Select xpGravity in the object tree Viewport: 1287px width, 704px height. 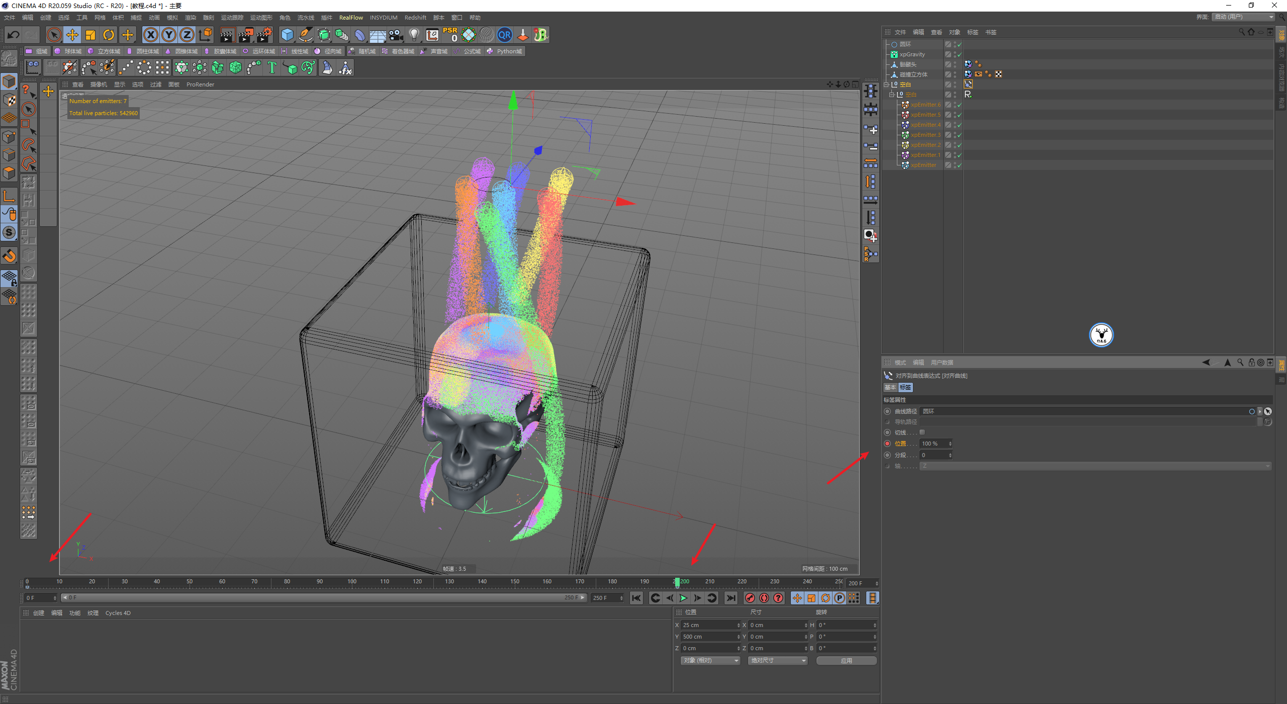click(x=912, y=54)
